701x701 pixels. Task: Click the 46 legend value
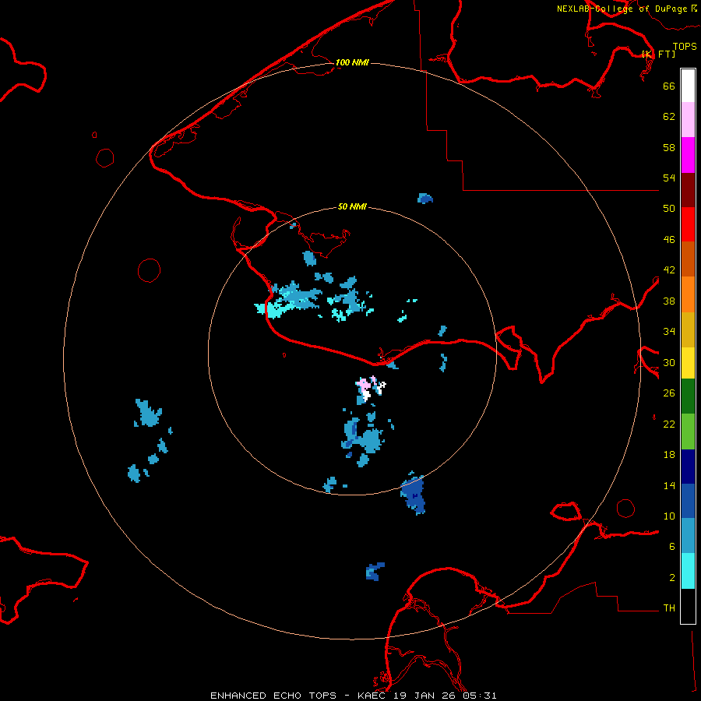(669, 239)
